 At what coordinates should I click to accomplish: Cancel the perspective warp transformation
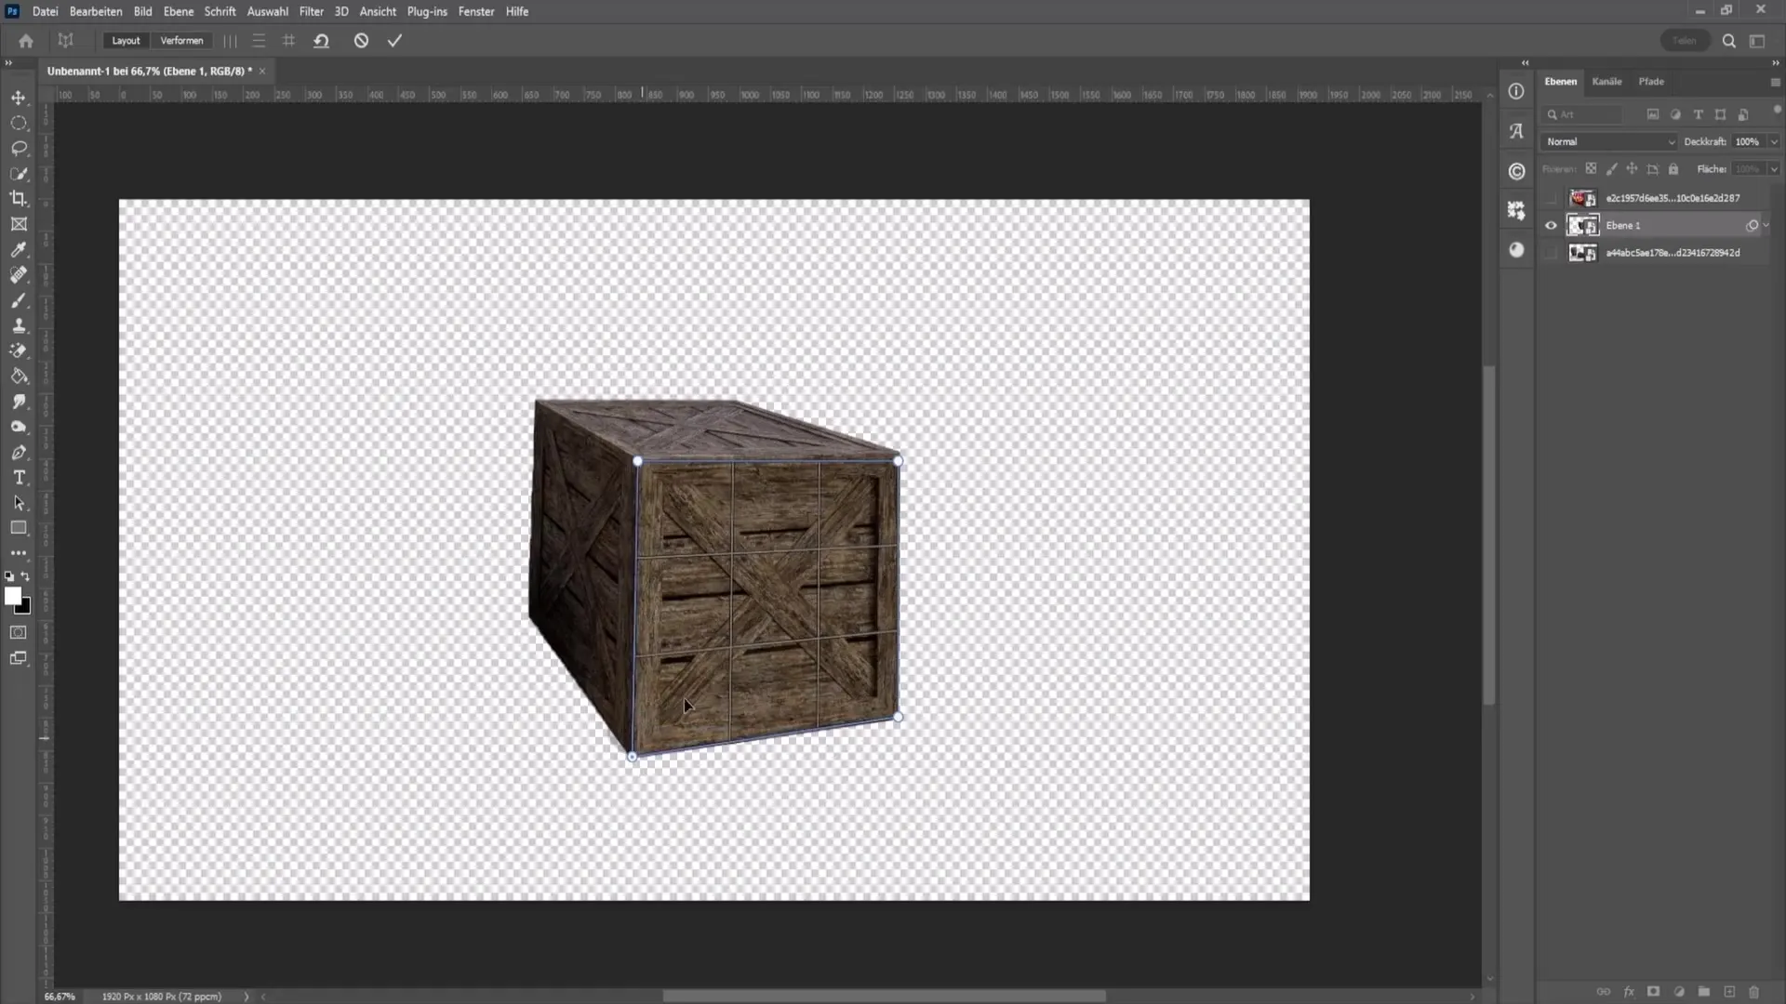point(361,41)
